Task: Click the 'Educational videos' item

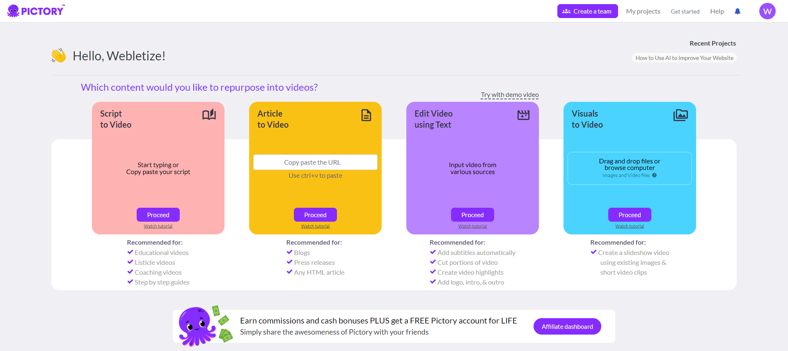Action: coord(162,253)
